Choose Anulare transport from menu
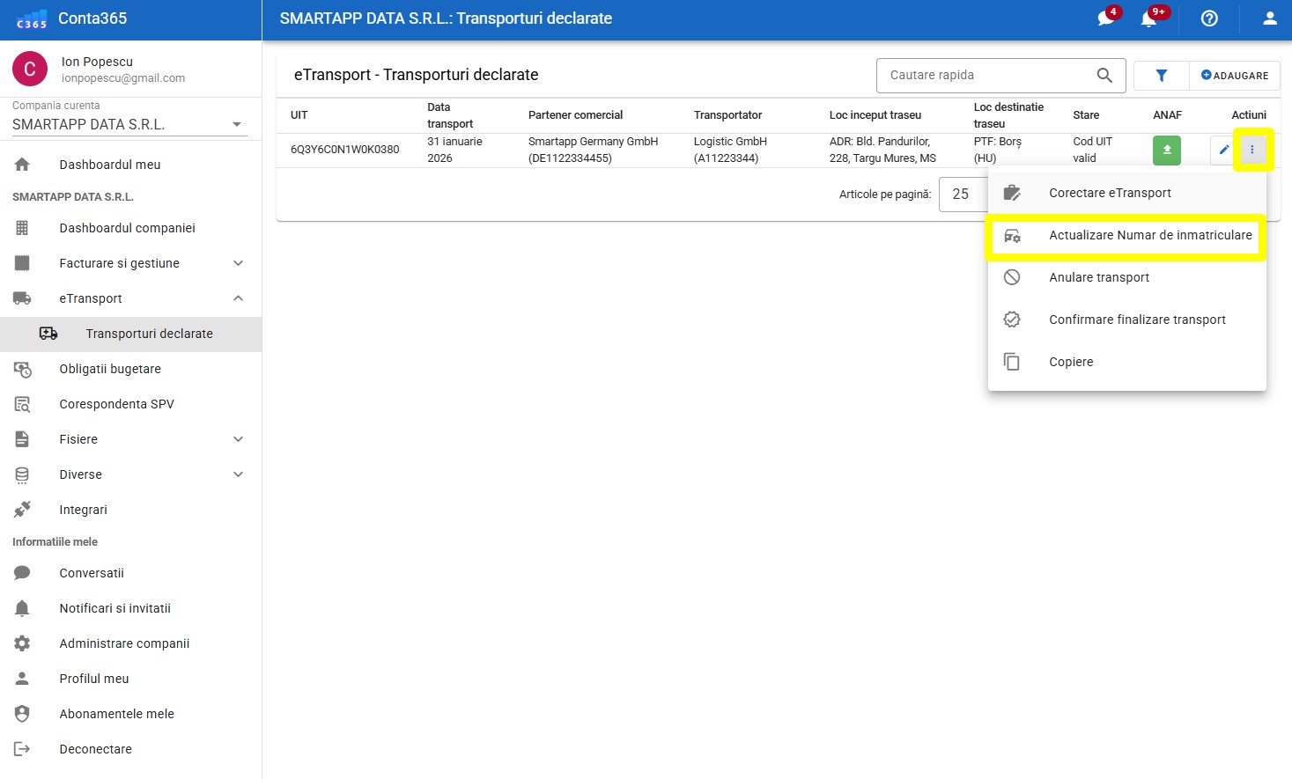This screenshot has width=1292, height=779. point(1098,277)
